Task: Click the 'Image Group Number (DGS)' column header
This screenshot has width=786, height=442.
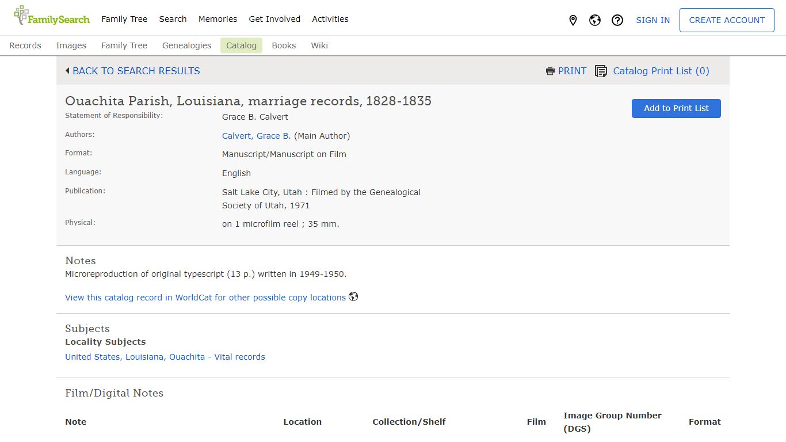Action: 612,422
